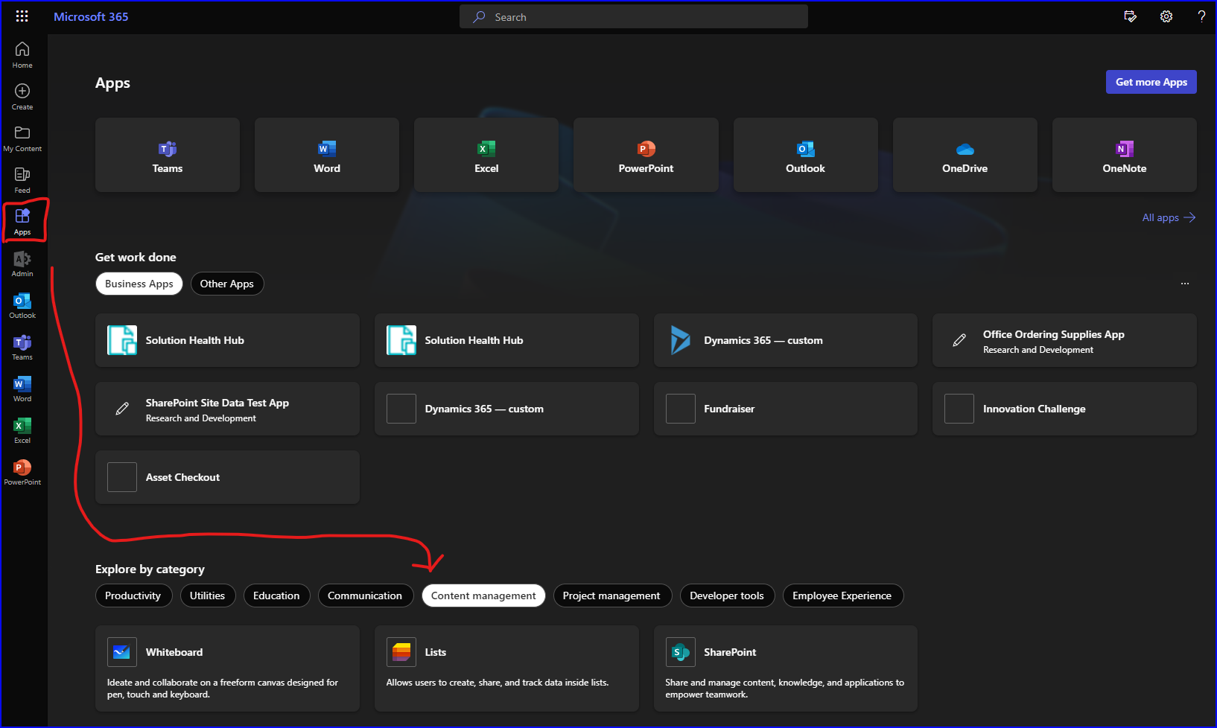Open the Whiteboard app card

[x=227, y=668]
